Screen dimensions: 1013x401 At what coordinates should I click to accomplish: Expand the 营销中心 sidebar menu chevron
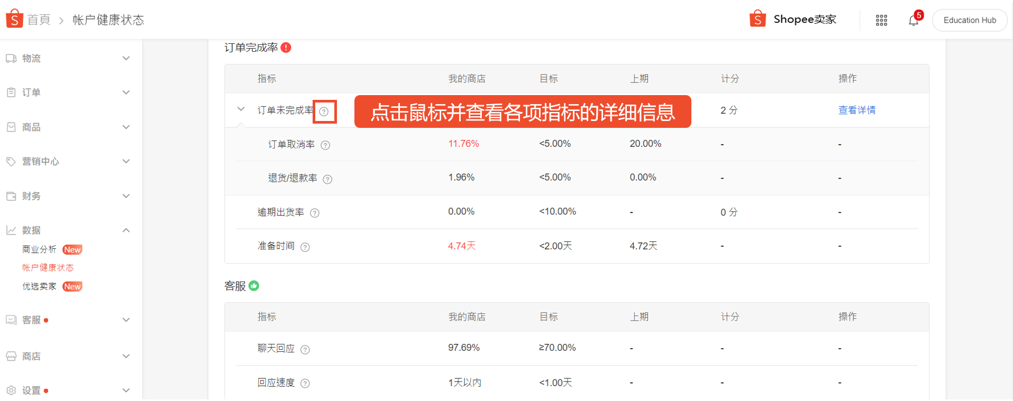(x=126, y=161)
